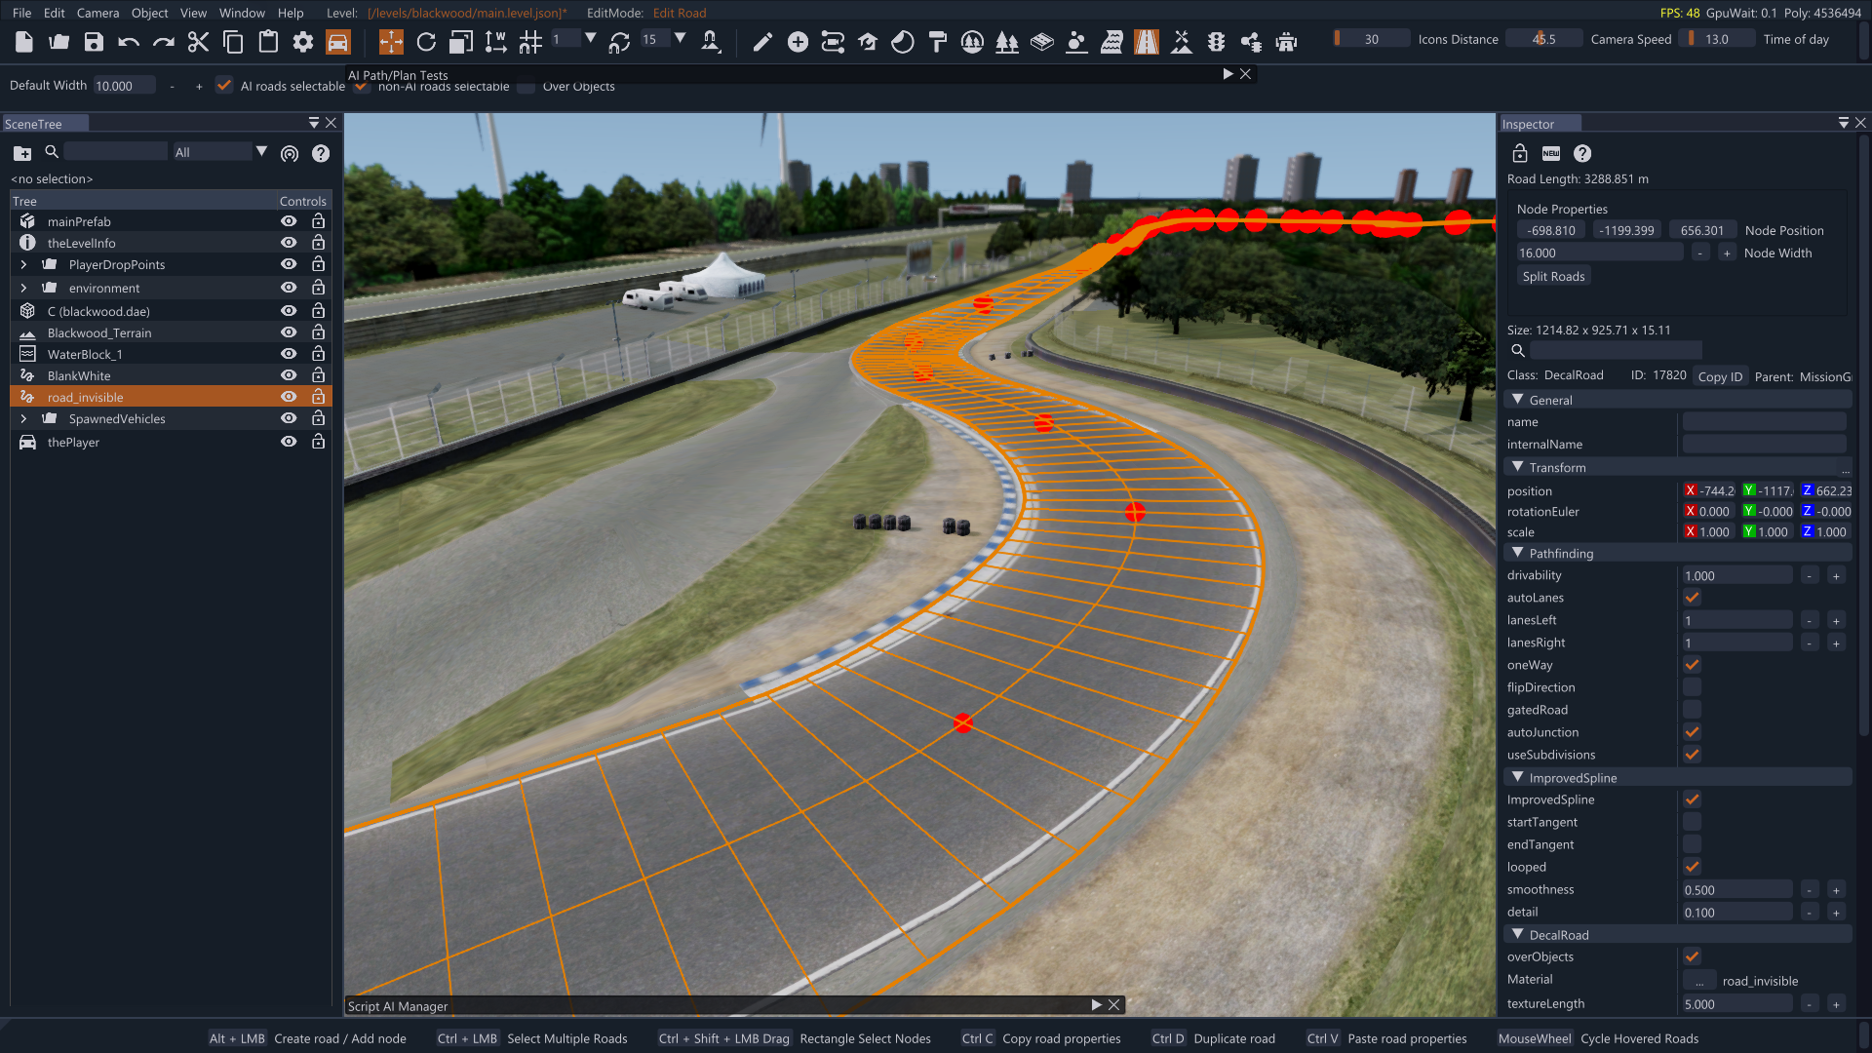This screenshot has width=1872, height=1053.
Task: Click the rotate tool icon
Action: click(x=426, y=41)
